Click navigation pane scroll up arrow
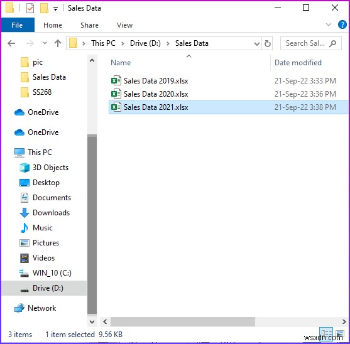350x344 pixels. [92, 60]
